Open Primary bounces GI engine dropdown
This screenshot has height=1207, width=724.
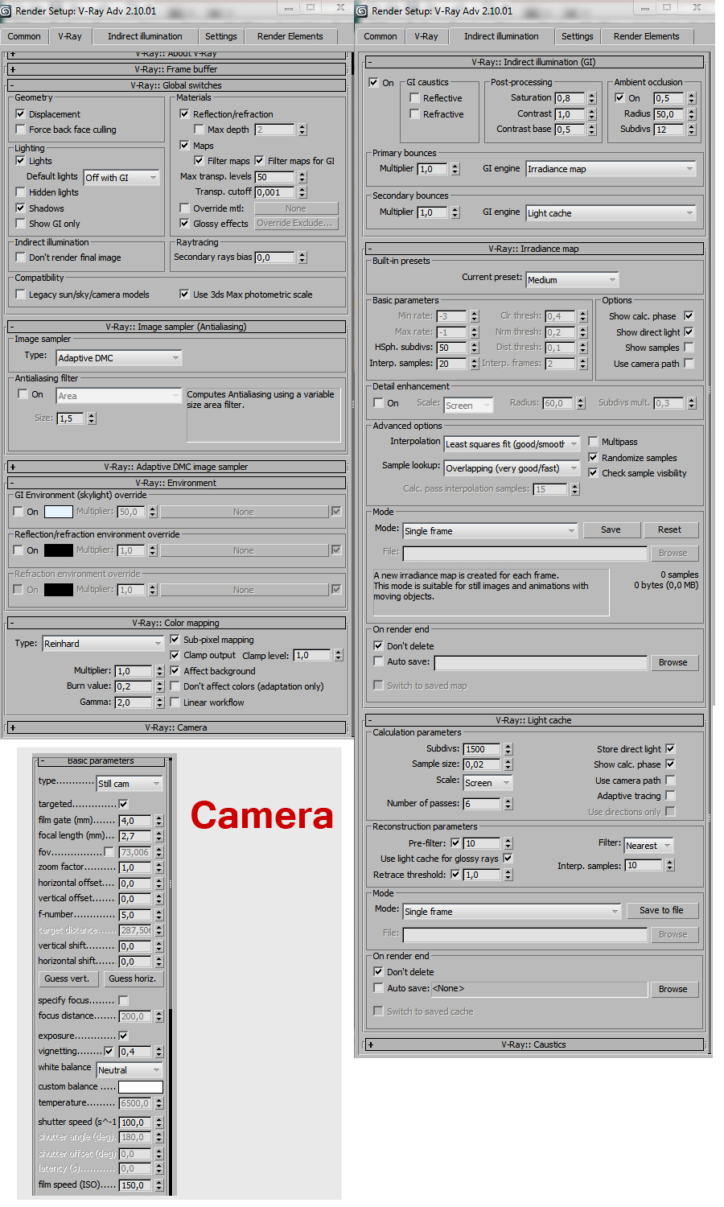(x=611, y=169)
